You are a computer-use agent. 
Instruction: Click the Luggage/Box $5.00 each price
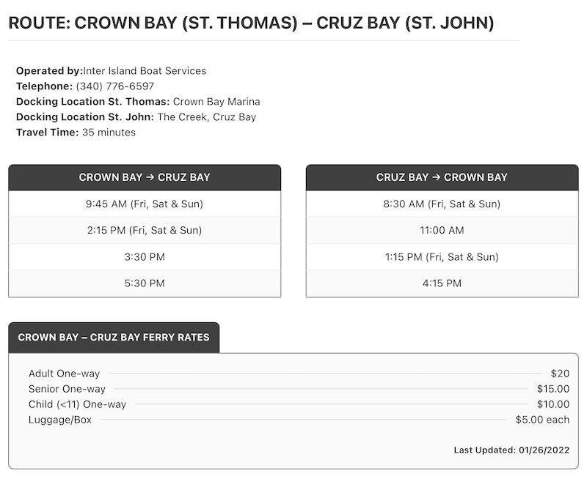click(542, 420)
